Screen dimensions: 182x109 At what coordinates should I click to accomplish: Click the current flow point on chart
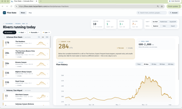171,98
